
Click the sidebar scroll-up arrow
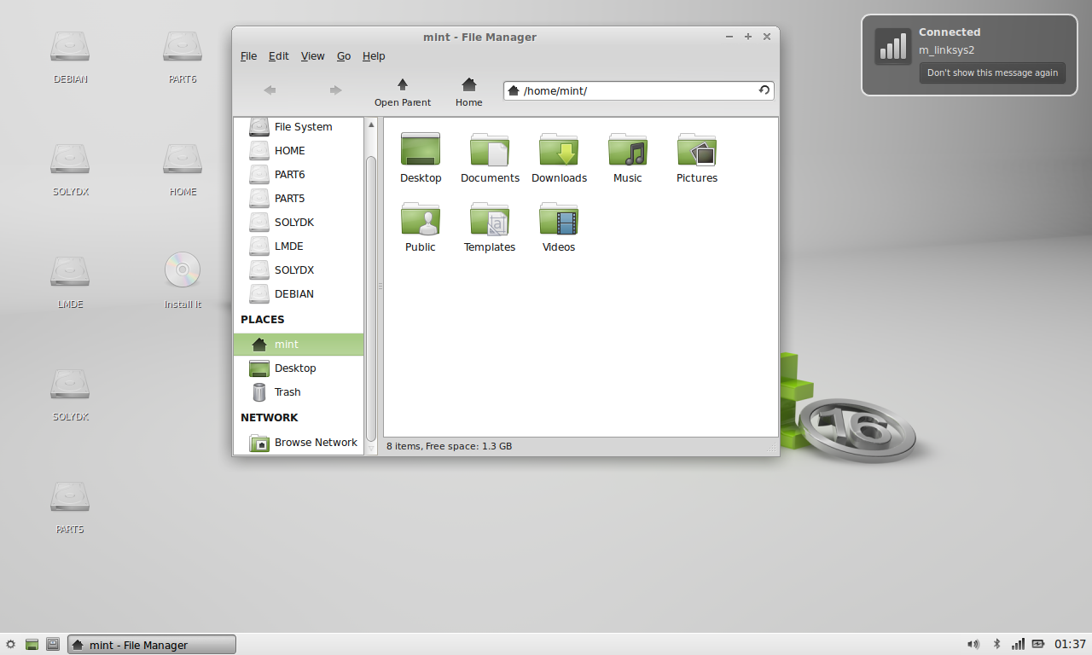pyautogui.click(x=371, y=125)
